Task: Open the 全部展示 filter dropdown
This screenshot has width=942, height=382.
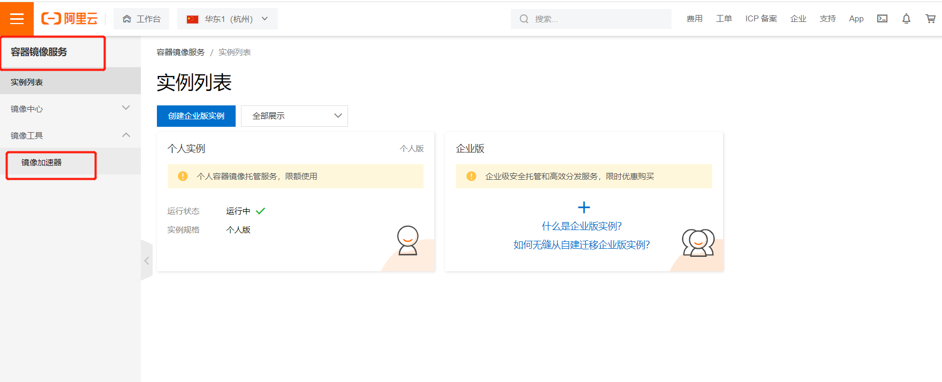Action: [x=295, y=116]
